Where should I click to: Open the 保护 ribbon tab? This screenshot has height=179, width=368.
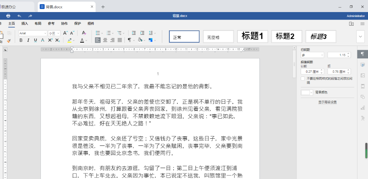coord(78,23)
